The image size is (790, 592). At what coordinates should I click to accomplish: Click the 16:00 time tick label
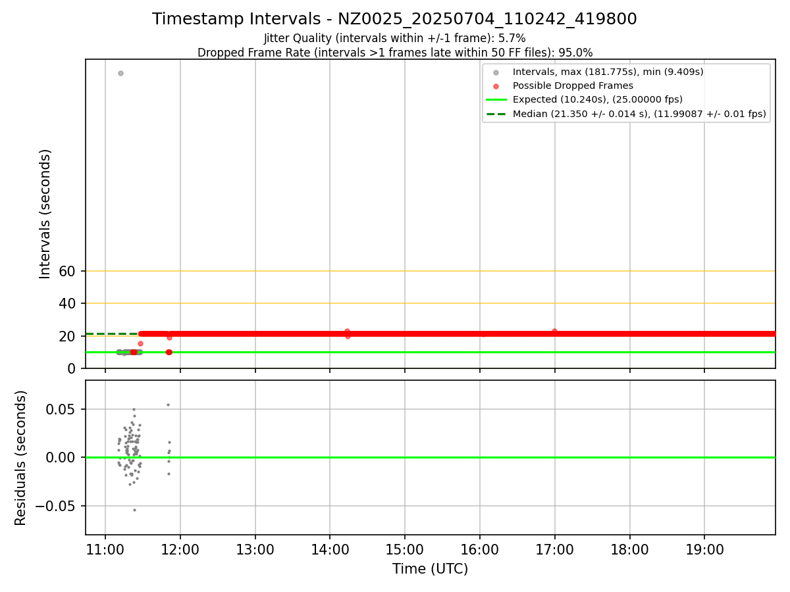[480, 550]
